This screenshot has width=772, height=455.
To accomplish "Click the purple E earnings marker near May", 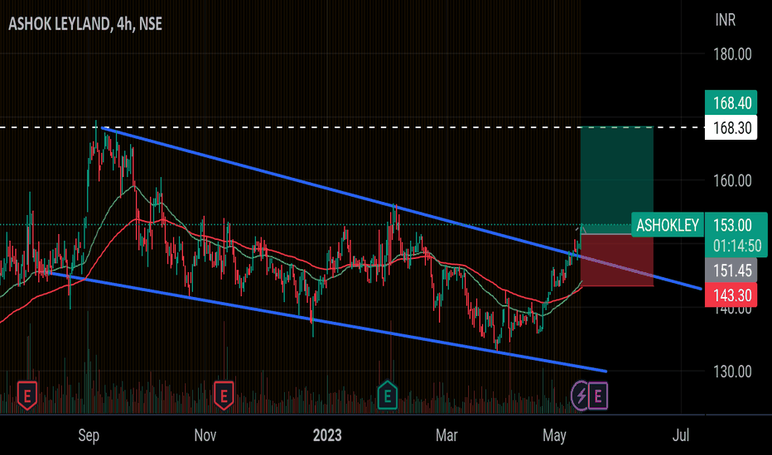I will 598,395.
